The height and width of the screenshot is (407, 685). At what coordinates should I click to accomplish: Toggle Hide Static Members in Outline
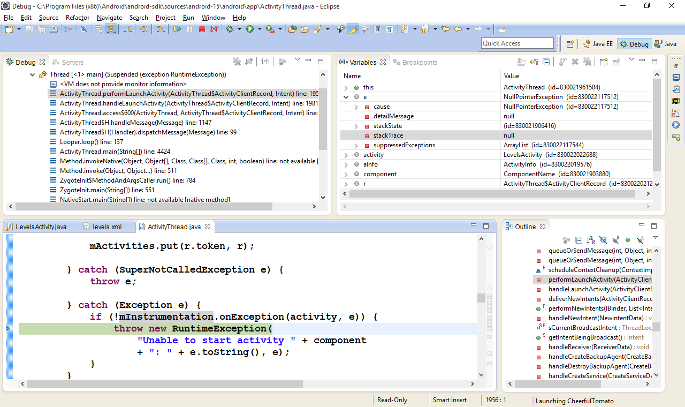point(615,240)
